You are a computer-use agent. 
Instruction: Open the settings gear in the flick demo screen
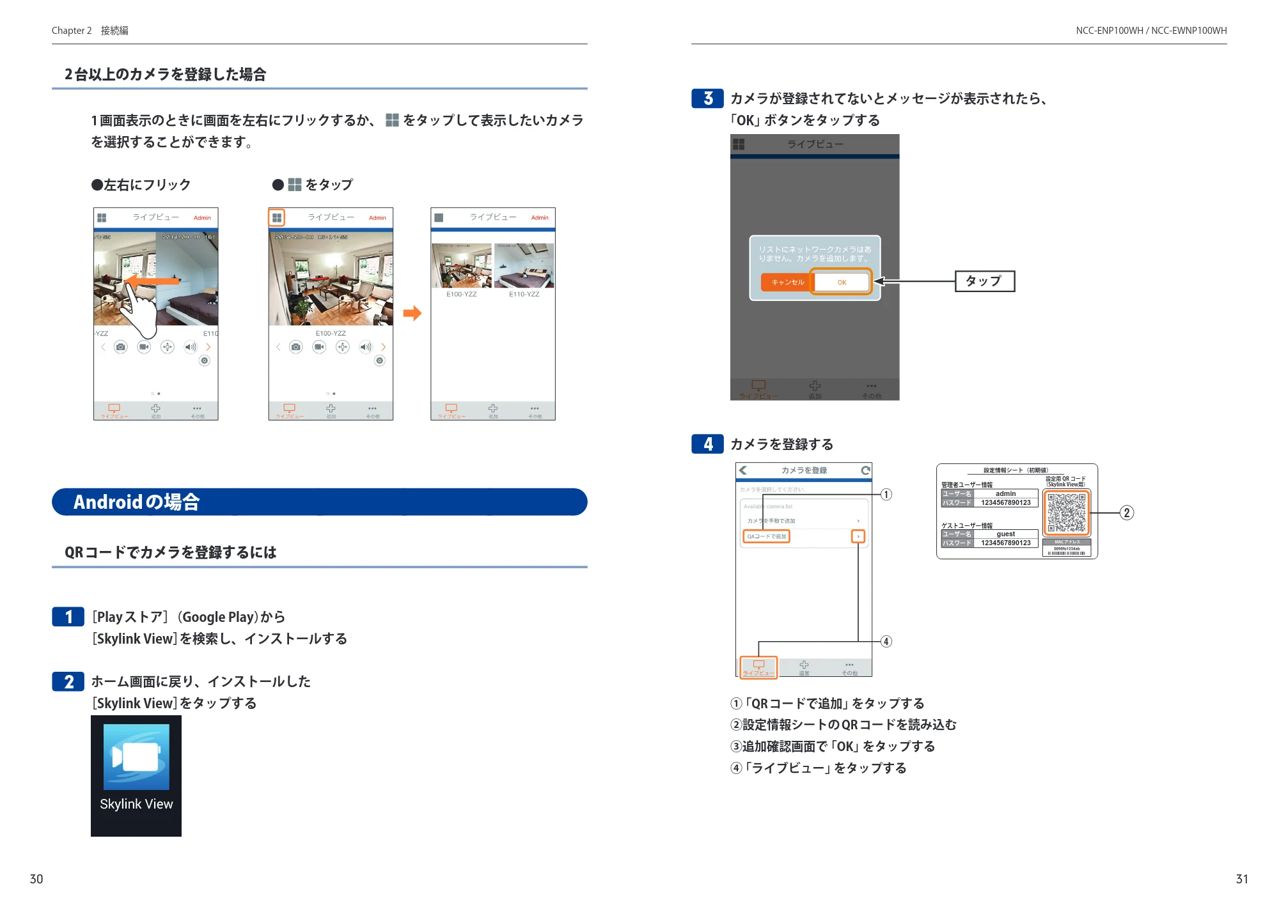(205, 361)
